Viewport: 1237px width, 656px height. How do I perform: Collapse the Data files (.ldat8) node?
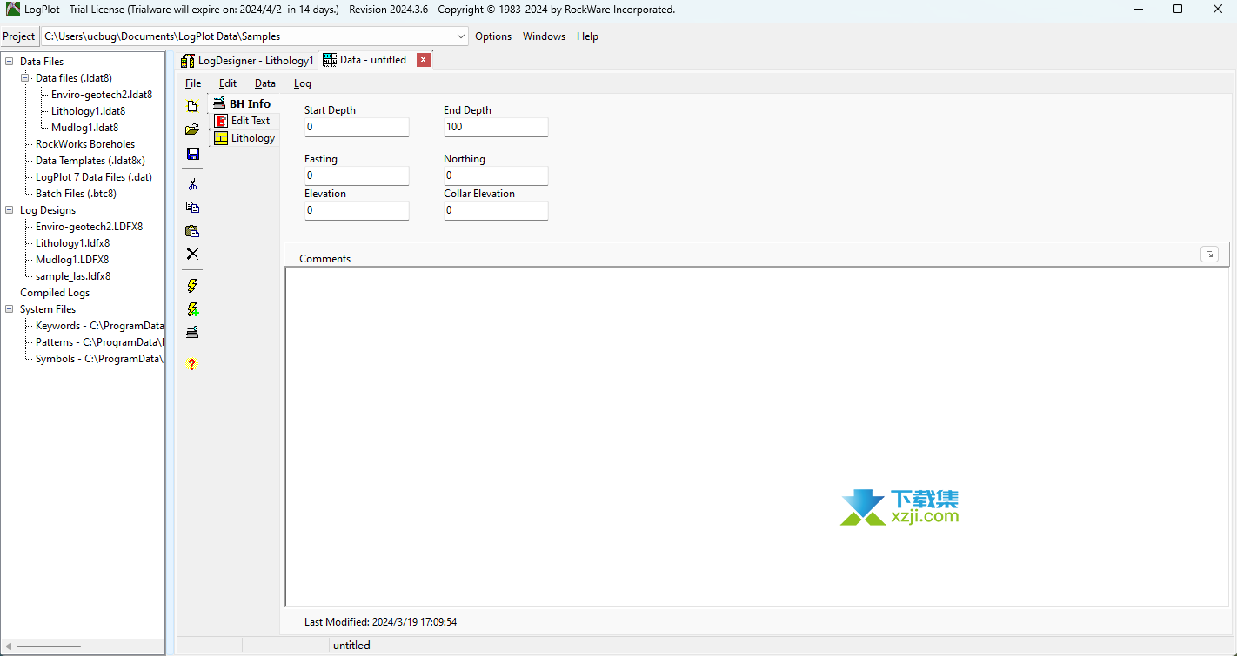[25, 78]
